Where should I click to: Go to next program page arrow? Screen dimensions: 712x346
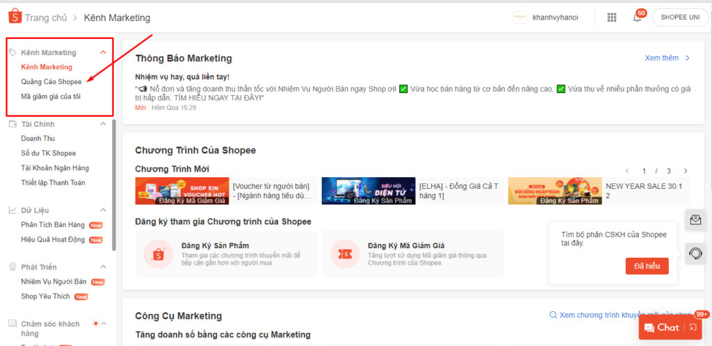point(686,171)
